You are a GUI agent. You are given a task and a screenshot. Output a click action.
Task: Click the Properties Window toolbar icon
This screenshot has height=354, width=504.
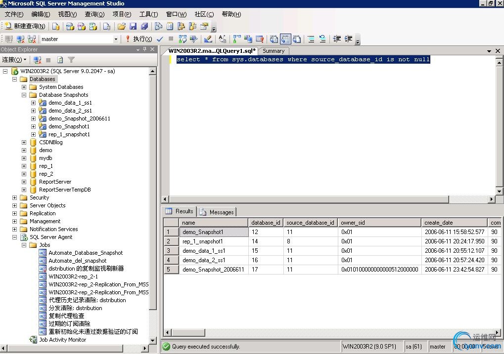pos(204,26)
